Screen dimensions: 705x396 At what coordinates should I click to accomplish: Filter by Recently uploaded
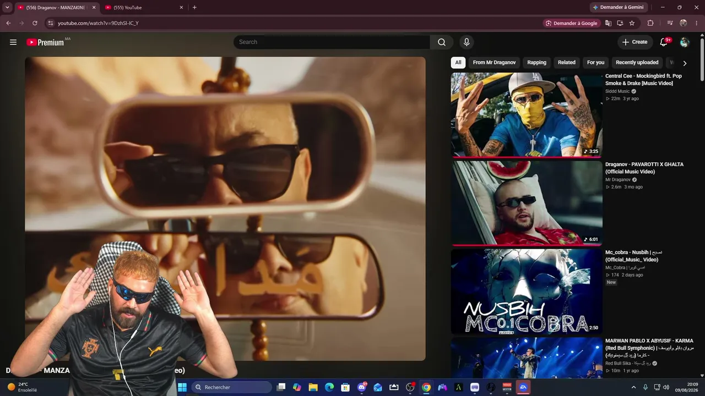[x=637, y=63]
